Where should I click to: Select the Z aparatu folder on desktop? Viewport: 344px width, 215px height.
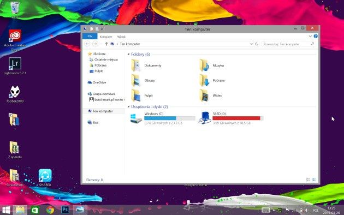click(15, 150)
